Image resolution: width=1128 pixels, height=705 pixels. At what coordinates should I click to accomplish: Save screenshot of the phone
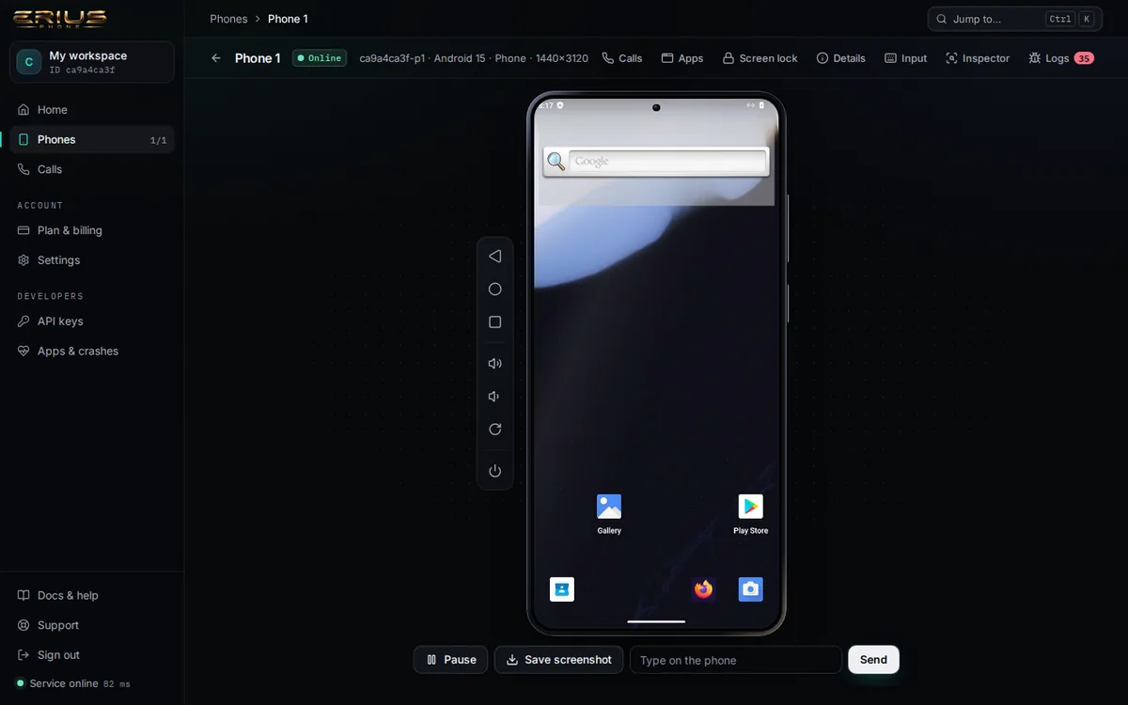558,660
